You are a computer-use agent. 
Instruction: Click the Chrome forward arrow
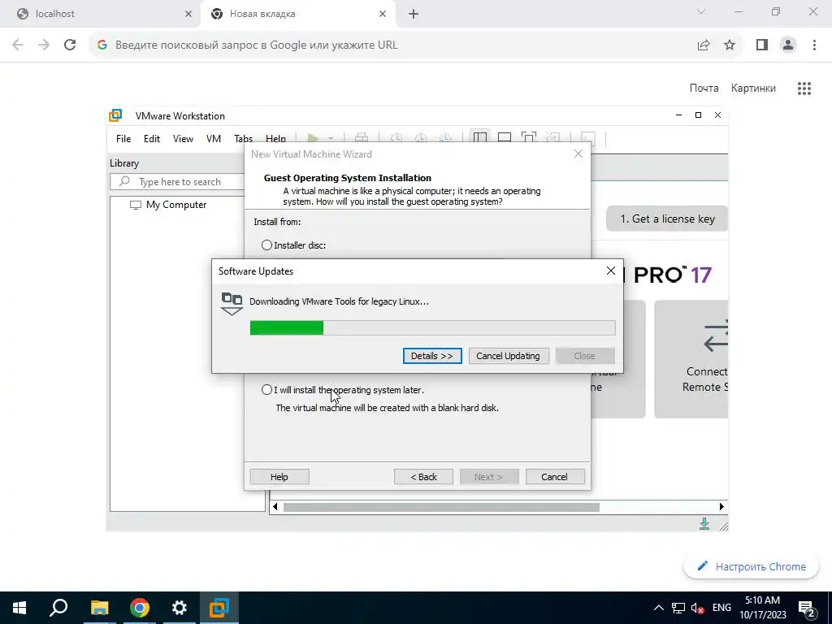[44, 45]
